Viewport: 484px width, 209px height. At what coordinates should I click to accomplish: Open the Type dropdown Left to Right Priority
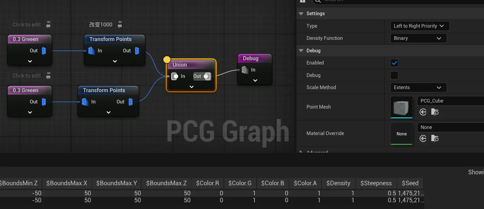pos(419,26)
